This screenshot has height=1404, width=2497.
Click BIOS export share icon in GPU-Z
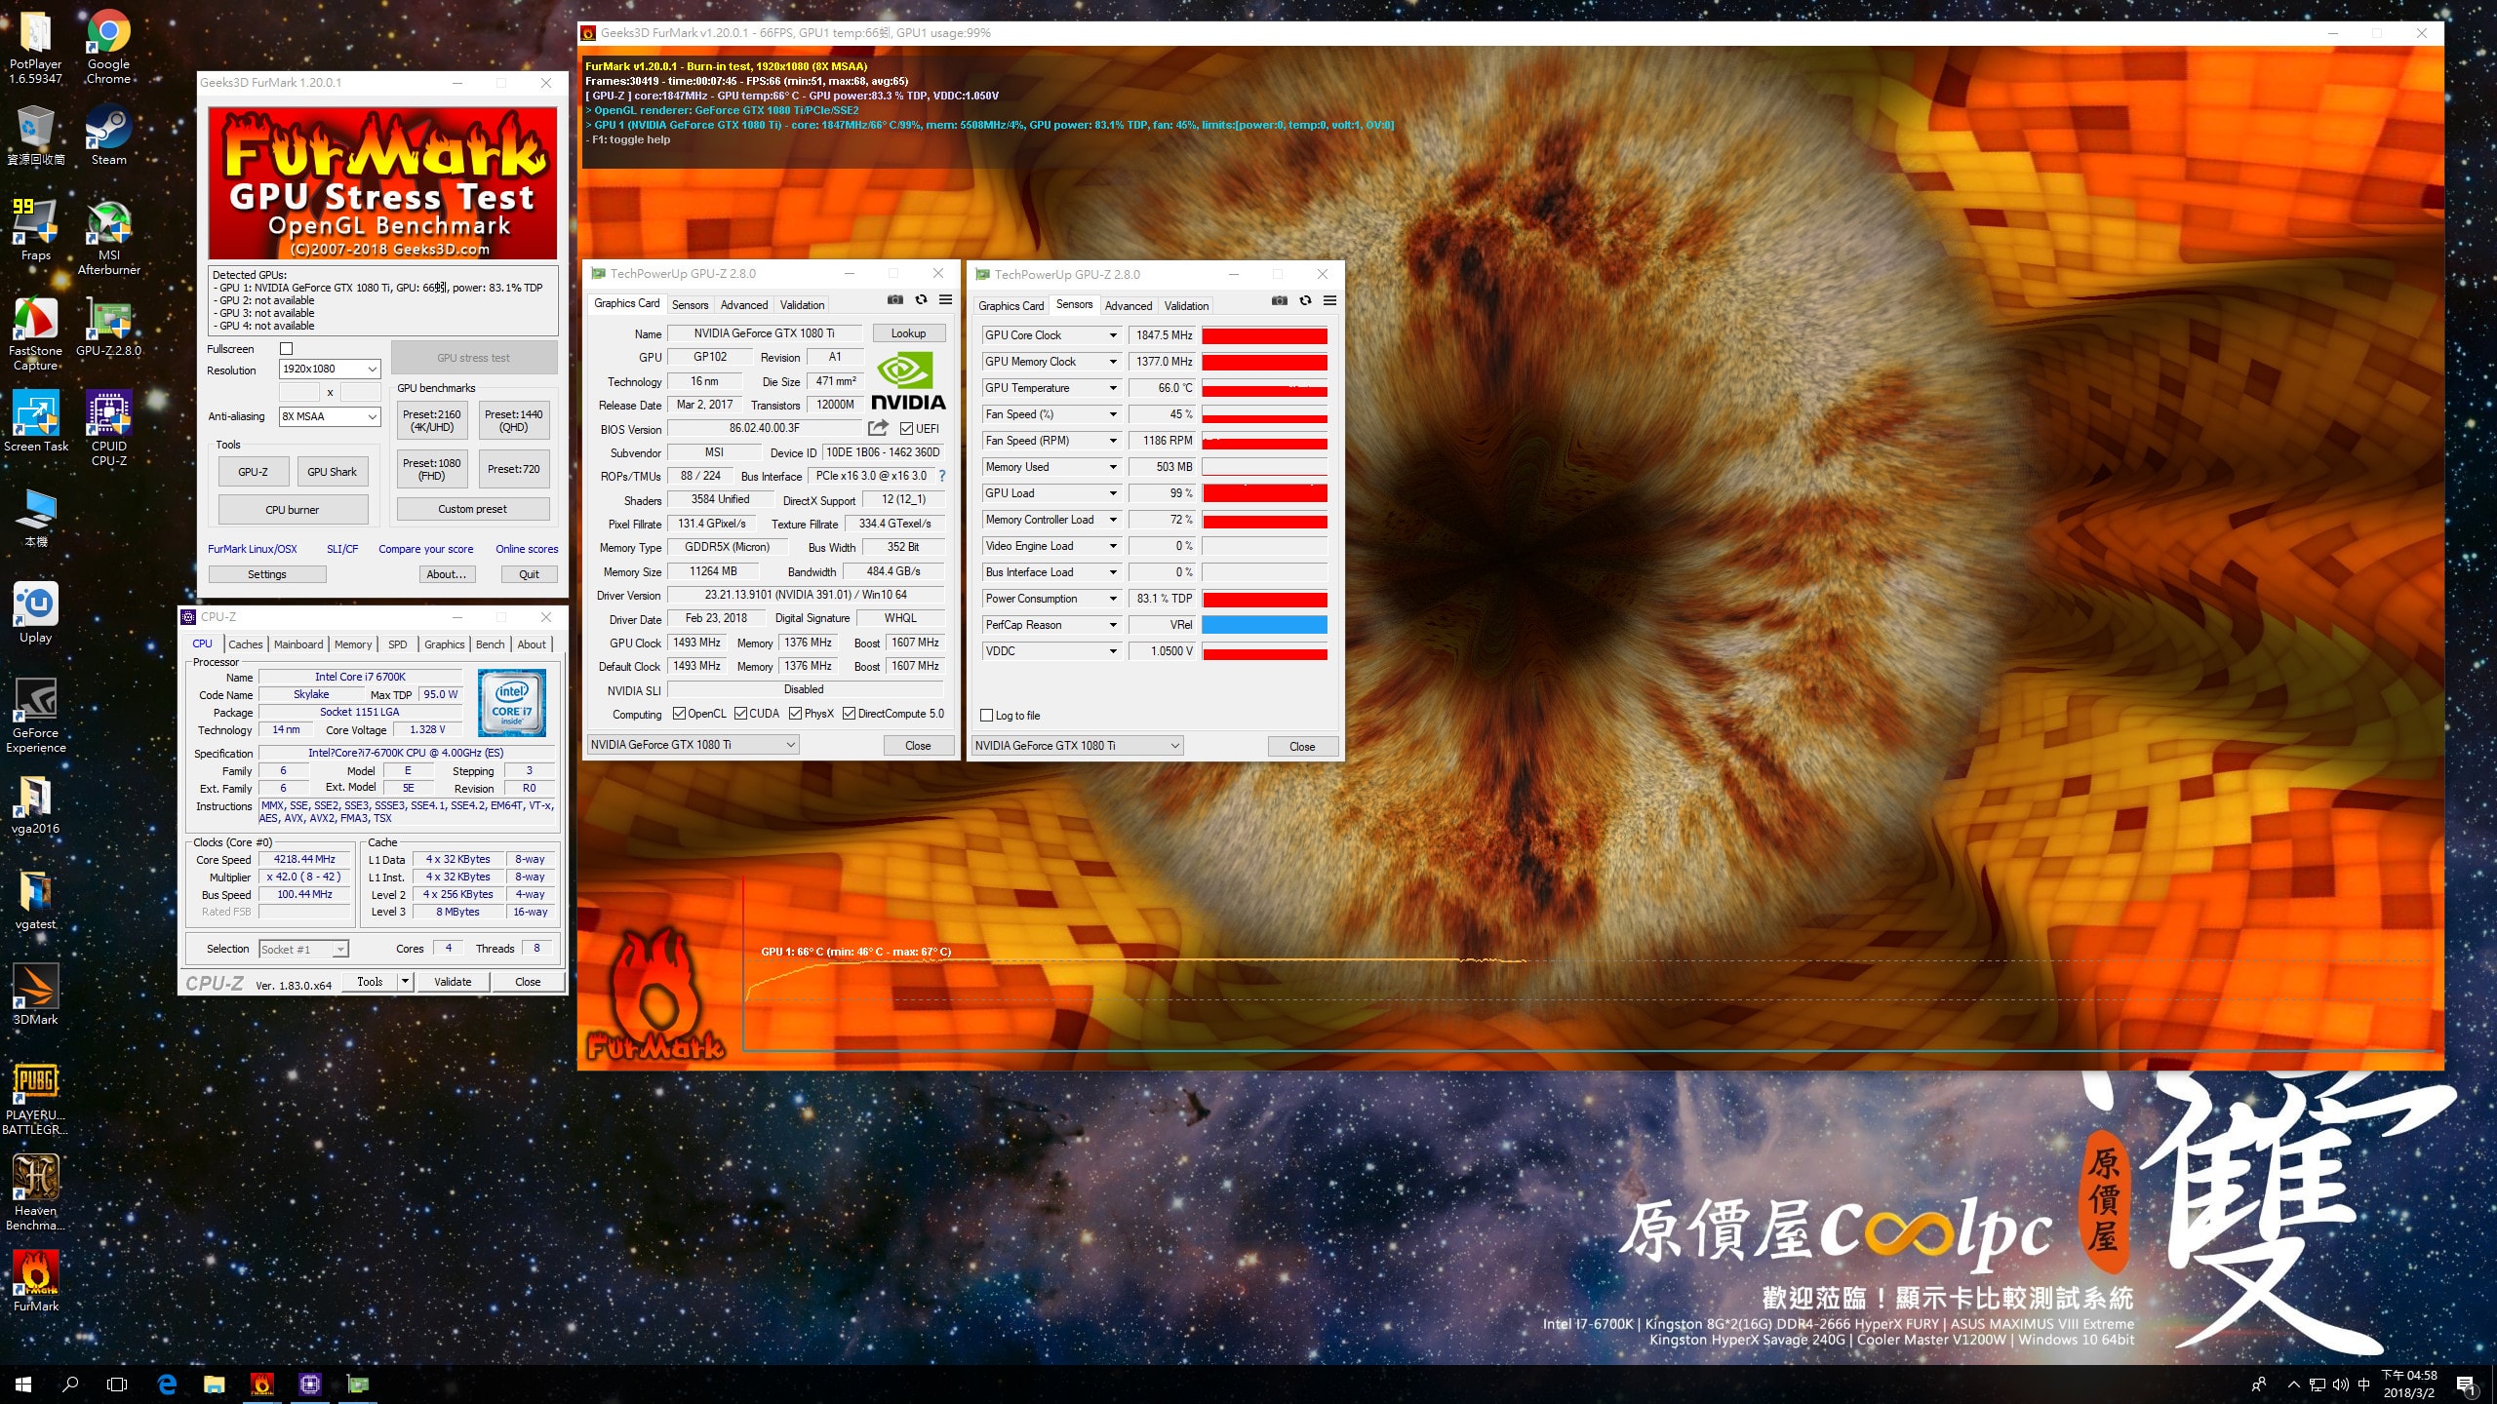pos(878,428)
